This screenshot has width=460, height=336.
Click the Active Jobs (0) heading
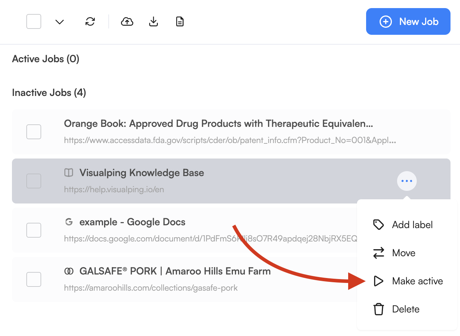point(46,59)
